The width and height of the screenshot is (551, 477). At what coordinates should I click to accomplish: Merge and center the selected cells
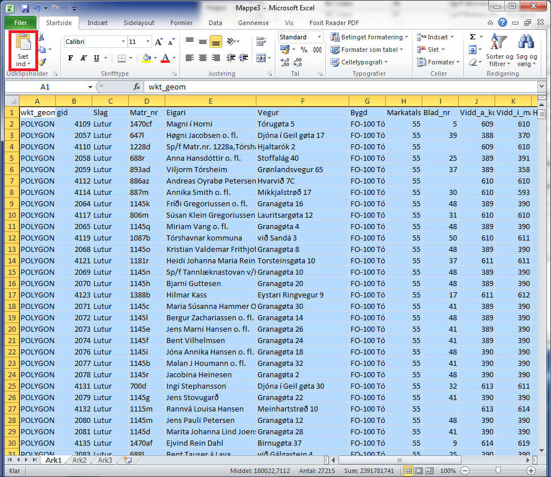coord(261,58)
